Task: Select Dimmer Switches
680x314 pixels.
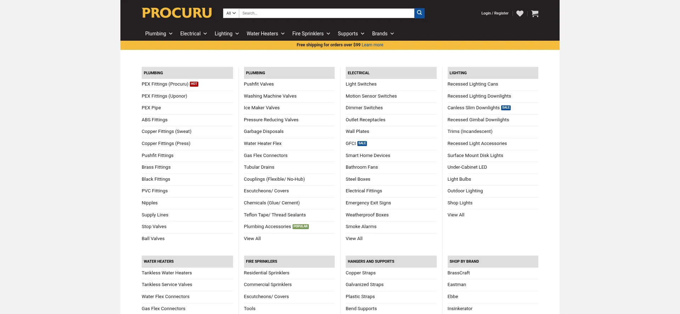Action: click(x=364, y=108)
